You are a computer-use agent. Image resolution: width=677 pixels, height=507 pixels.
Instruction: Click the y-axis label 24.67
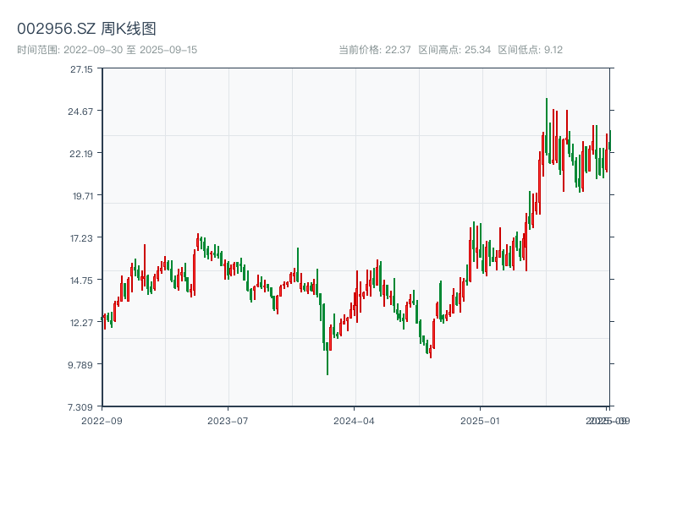click(80, 112)
